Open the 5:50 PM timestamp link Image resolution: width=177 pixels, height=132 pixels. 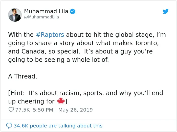pos(43,110)
